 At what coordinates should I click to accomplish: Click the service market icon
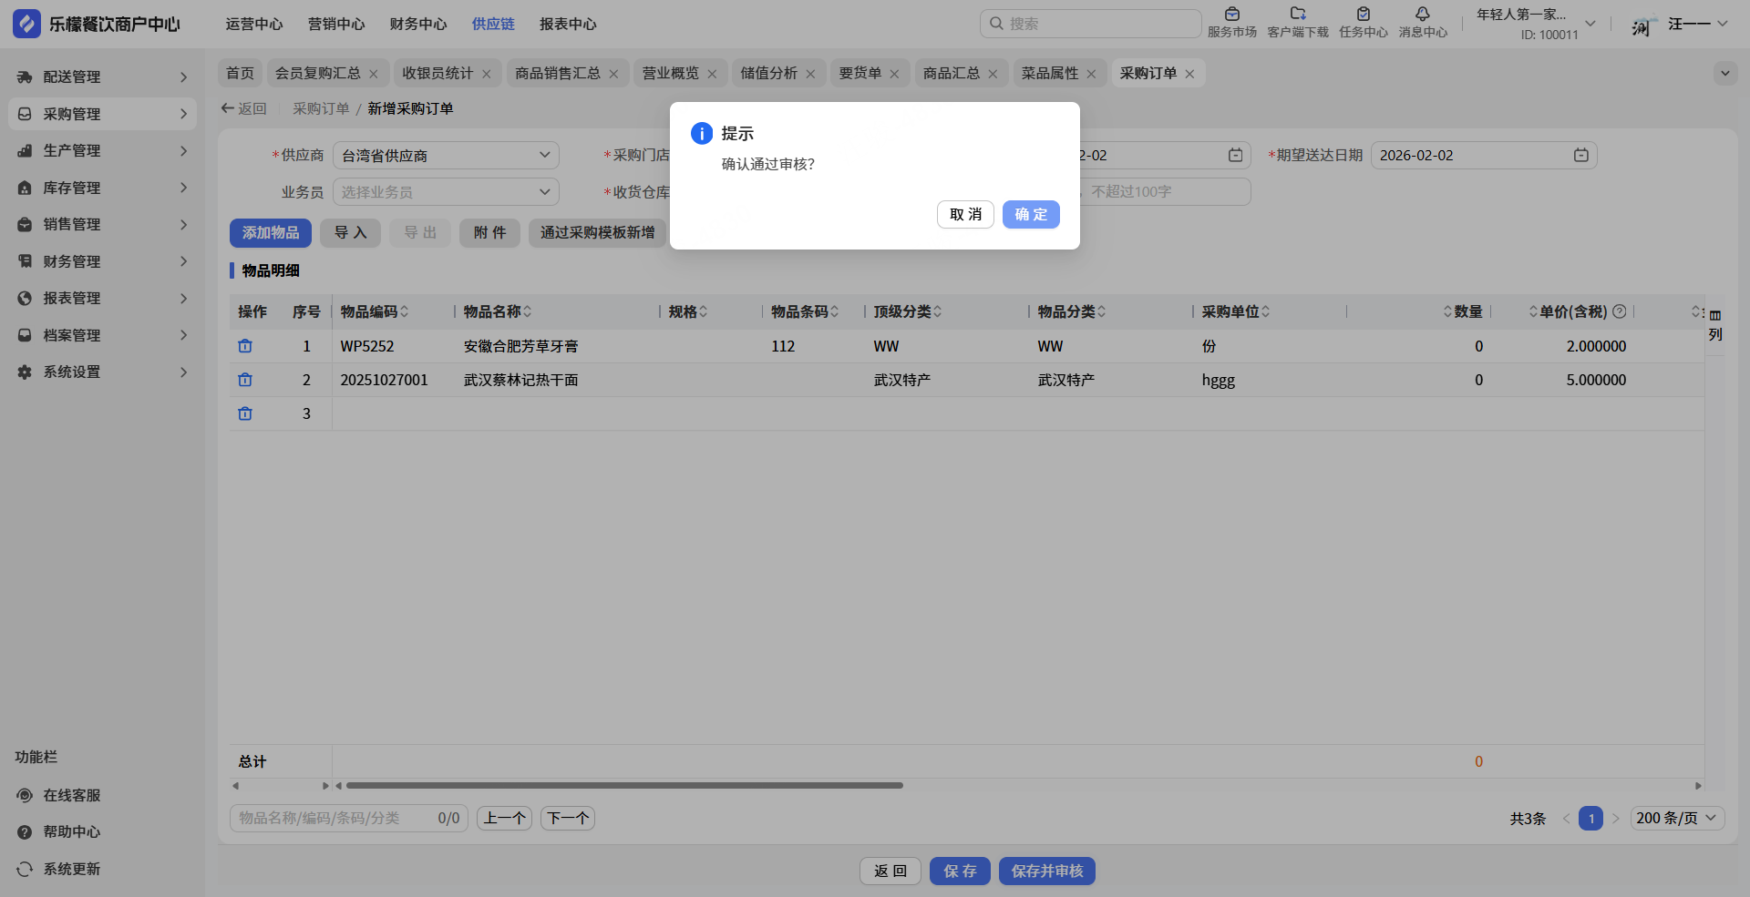1231,15
